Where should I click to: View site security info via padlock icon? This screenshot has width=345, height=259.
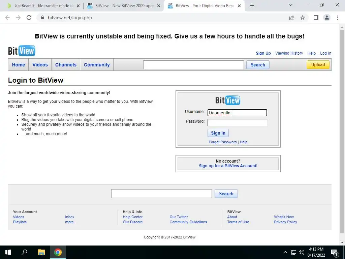(x=42, y=18)
